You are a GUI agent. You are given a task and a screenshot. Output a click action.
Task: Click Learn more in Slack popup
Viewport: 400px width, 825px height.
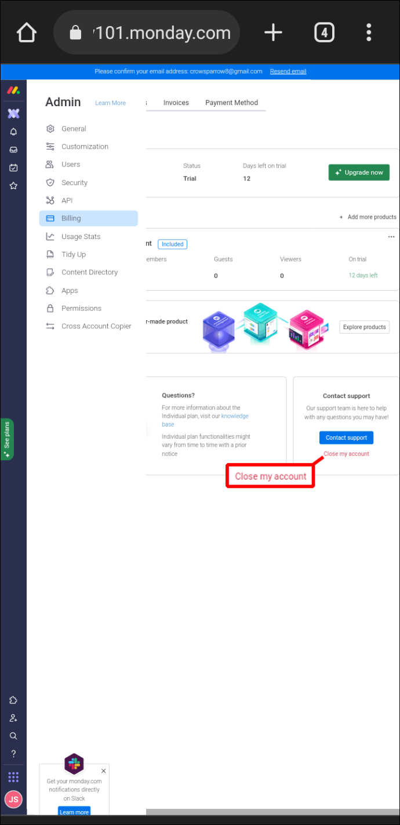point(74,812)
